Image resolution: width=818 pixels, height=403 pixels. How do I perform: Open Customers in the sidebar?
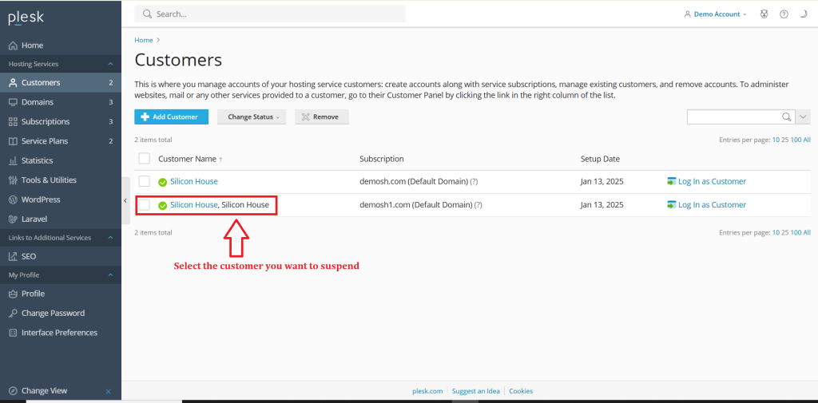(61, 82)
